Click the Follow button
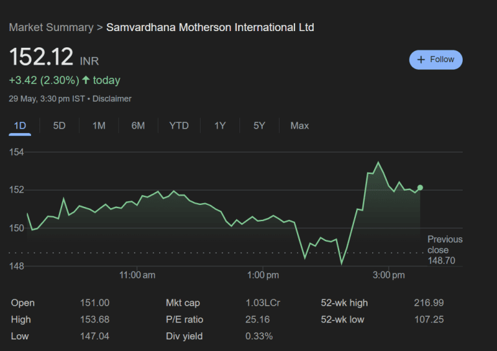497x351 pixels. 436,59
